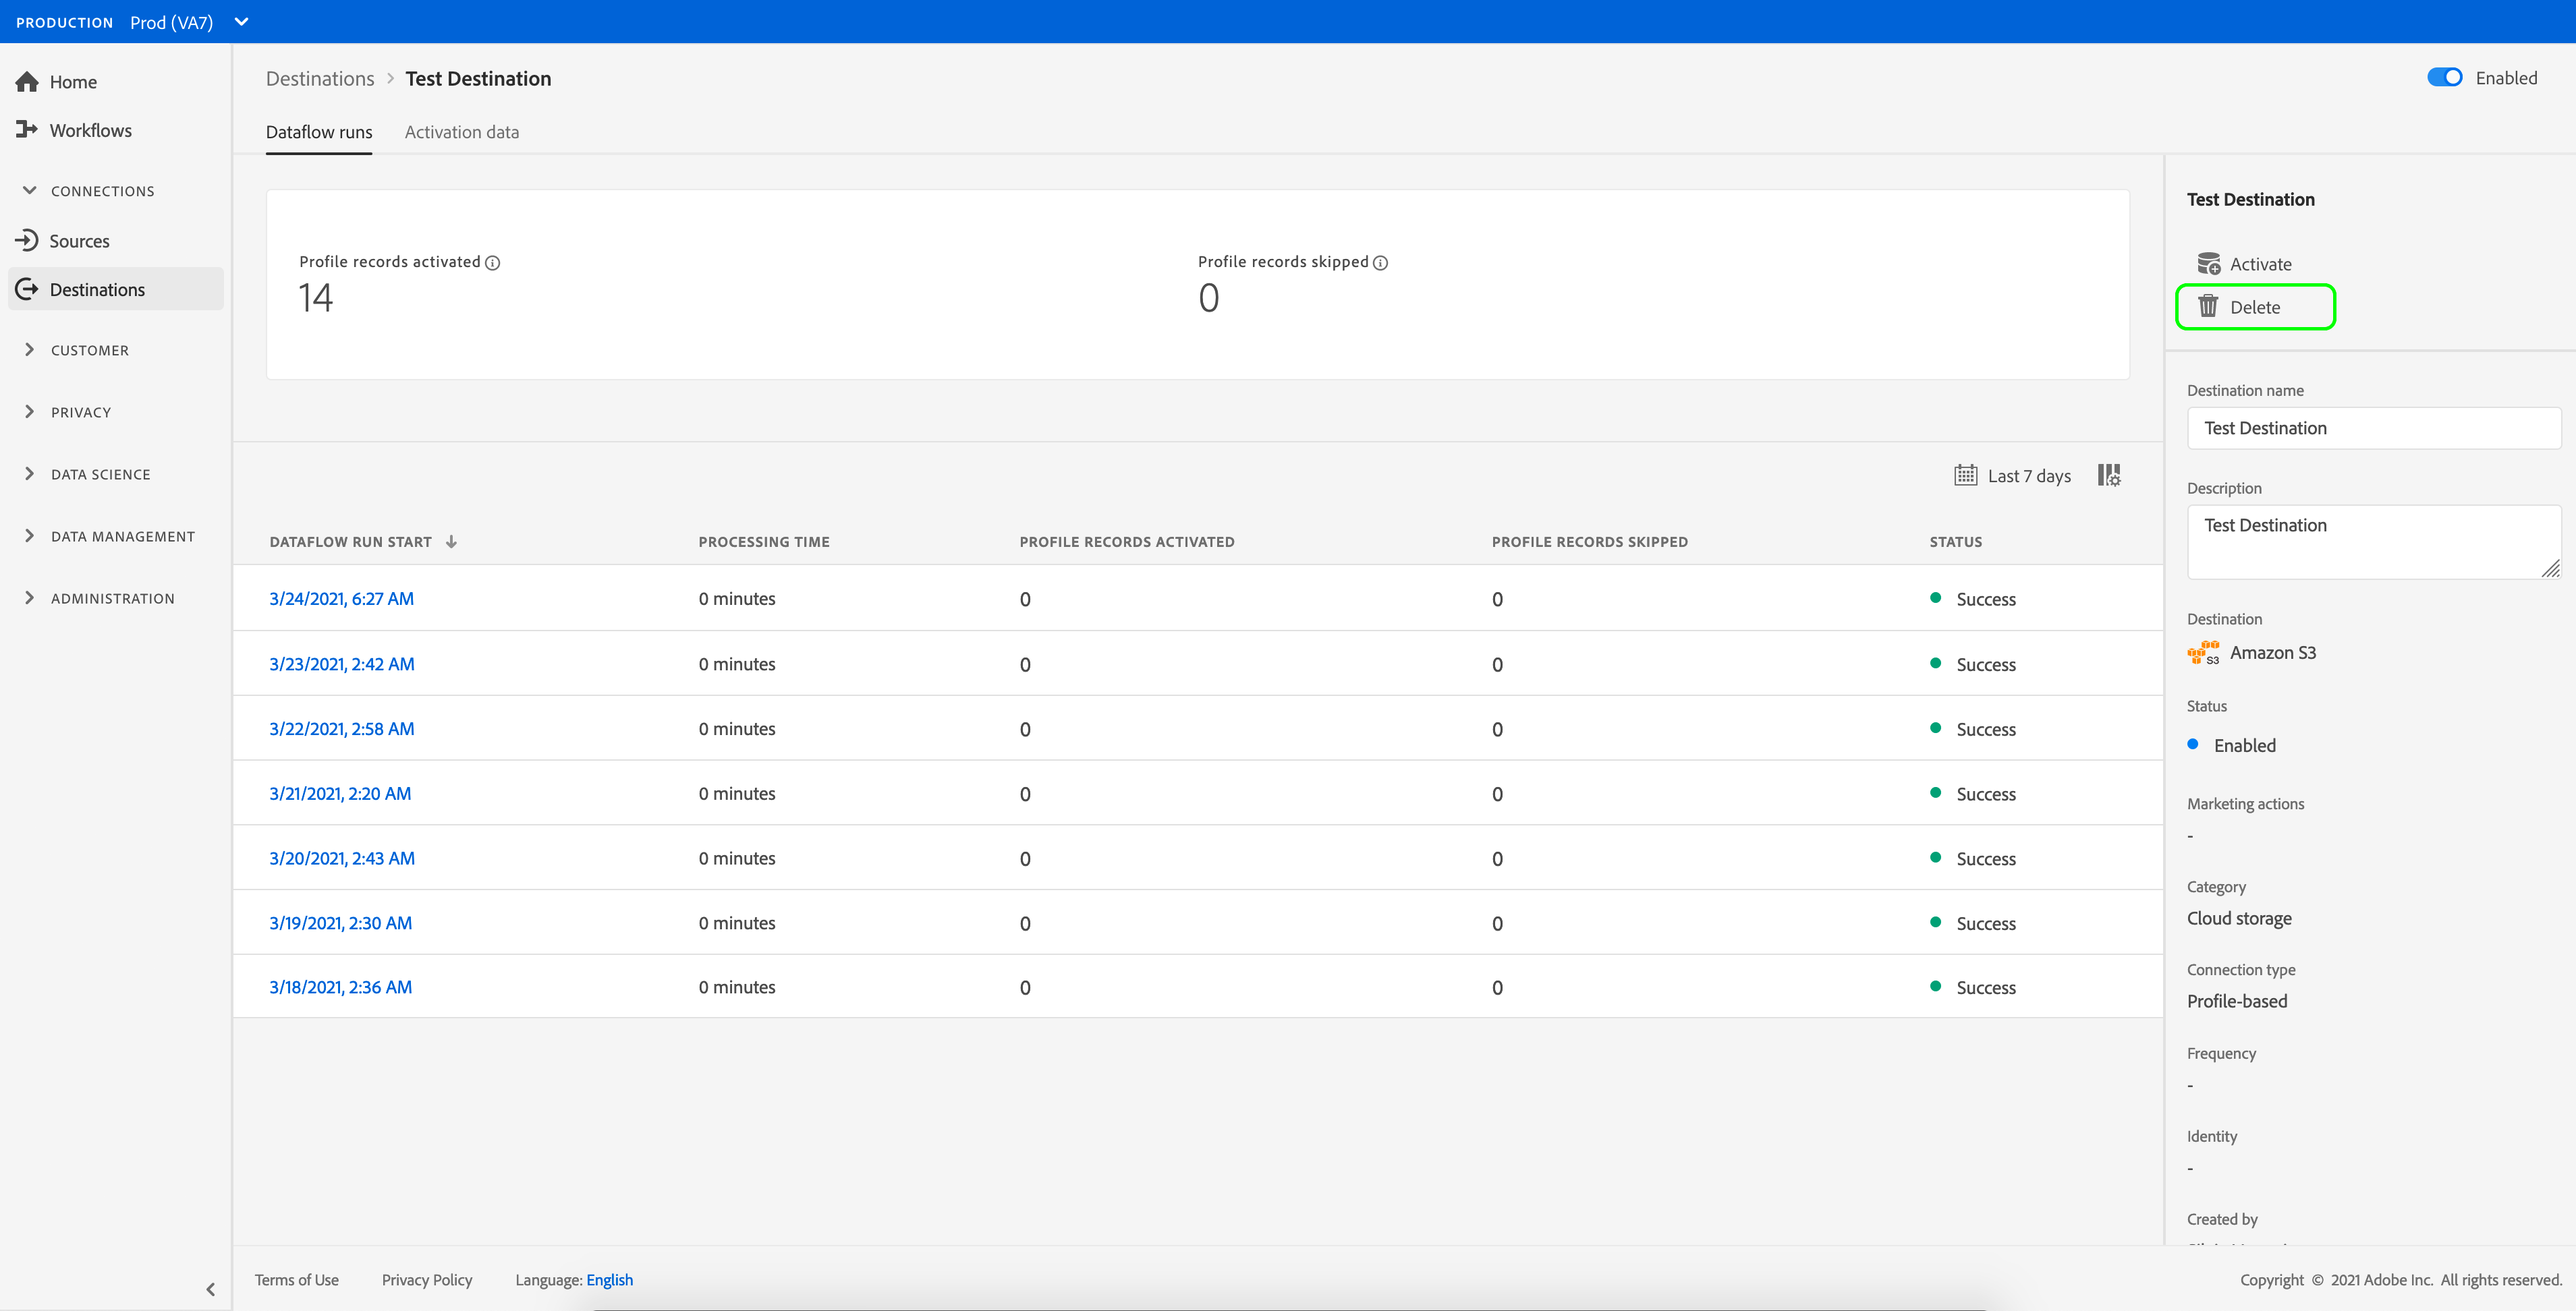
Task: Open the 3/24/2021, 6:27 AM dataflow run
Action: [341, 599]
